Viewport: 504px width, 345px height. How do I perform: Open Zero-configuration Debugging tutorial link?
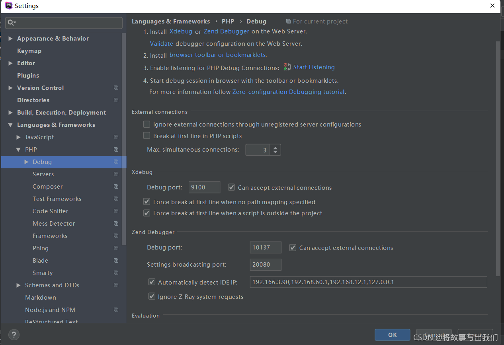(289, 92)
